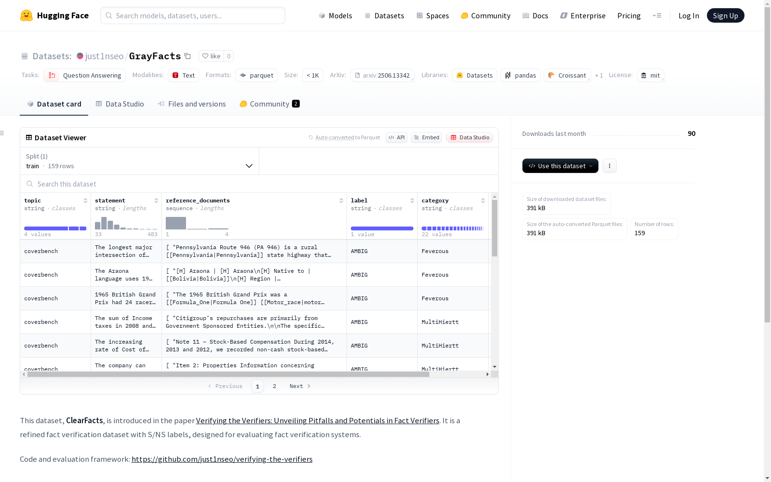Select the Text modality tag
The image size is (771, 482).
pyautogui.click(x=183, y=75)
